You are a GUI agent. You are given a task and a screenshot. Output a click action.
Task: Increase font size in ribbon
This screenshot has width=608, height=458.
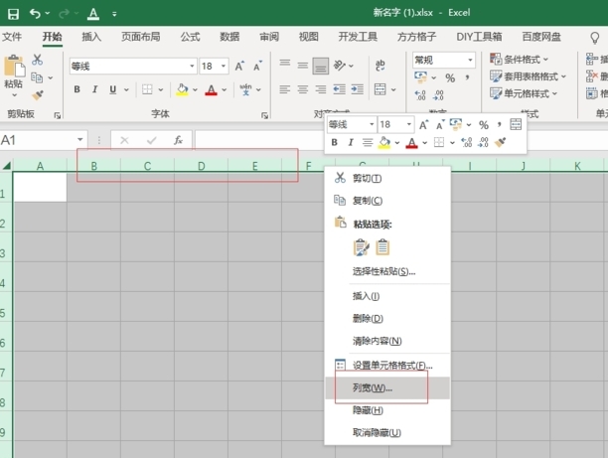pyautogui.click(x=239, y=67)
